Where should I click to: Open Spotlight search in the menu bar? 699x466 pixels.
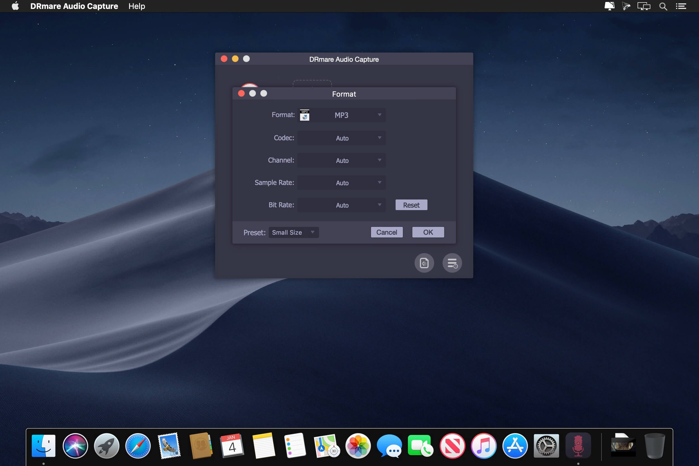pos(663,6)
